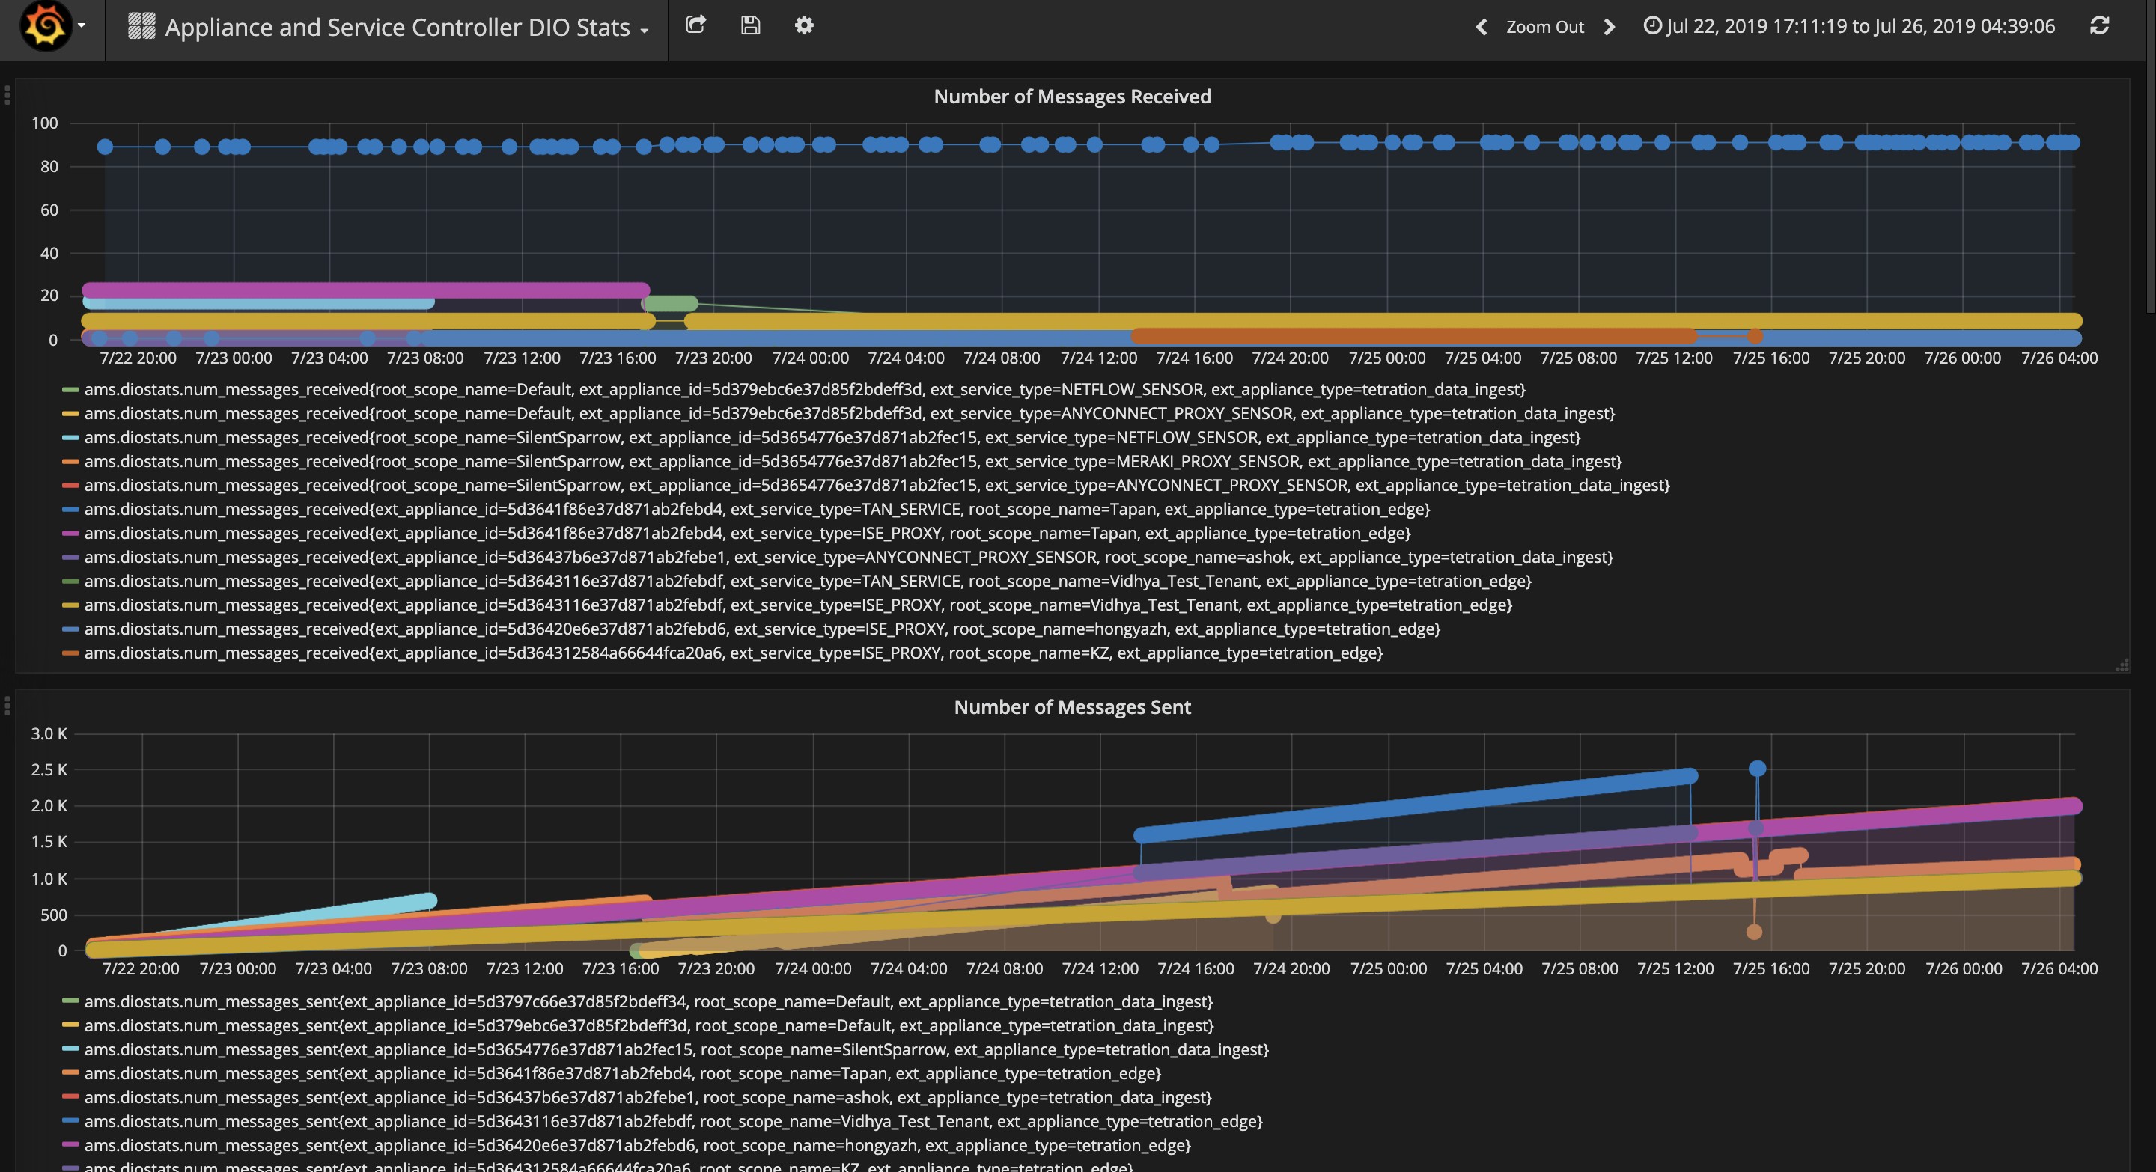Open the dashboard settings gear icon
The image size is (2156, 1172).
click(x=803, y=26)
